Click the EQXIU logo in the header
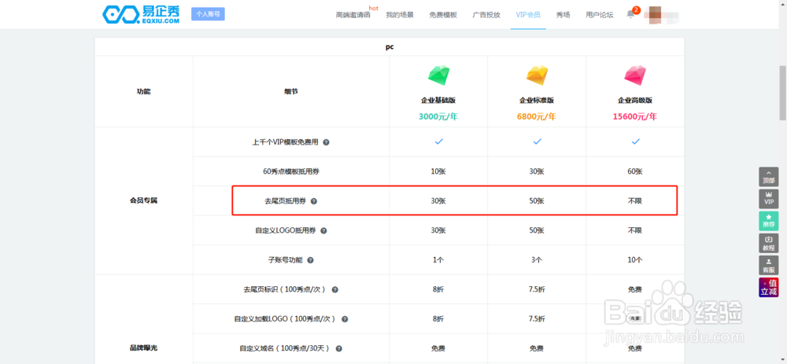This screenshot has height=364, width=787. pyautogui.click(x=141, y=14)
